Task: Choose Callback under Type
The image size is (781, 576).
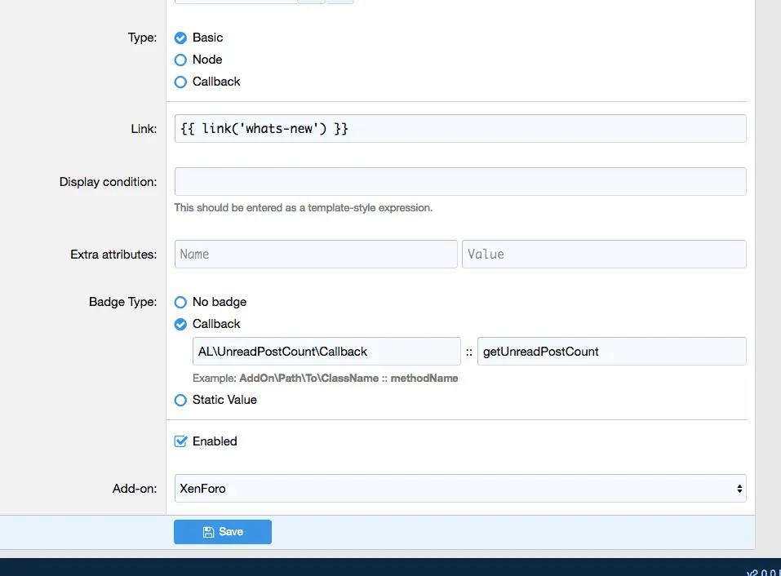Action: (180, 82)
